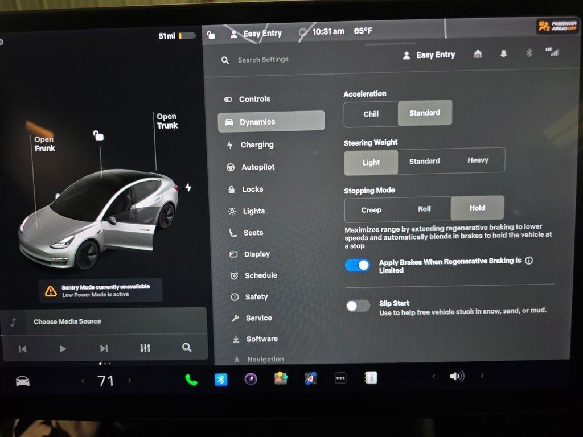583x437 pixels.
Task: Open the camera app icon
Action: pyautogui.click(x=251, y=379)
